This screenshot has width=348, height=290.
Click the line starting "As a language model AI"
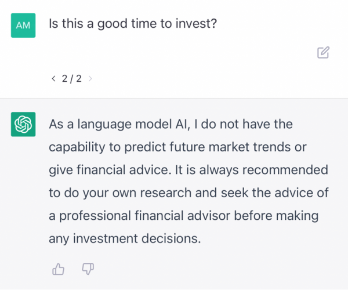pyautogui.click(x=171, y=124)
